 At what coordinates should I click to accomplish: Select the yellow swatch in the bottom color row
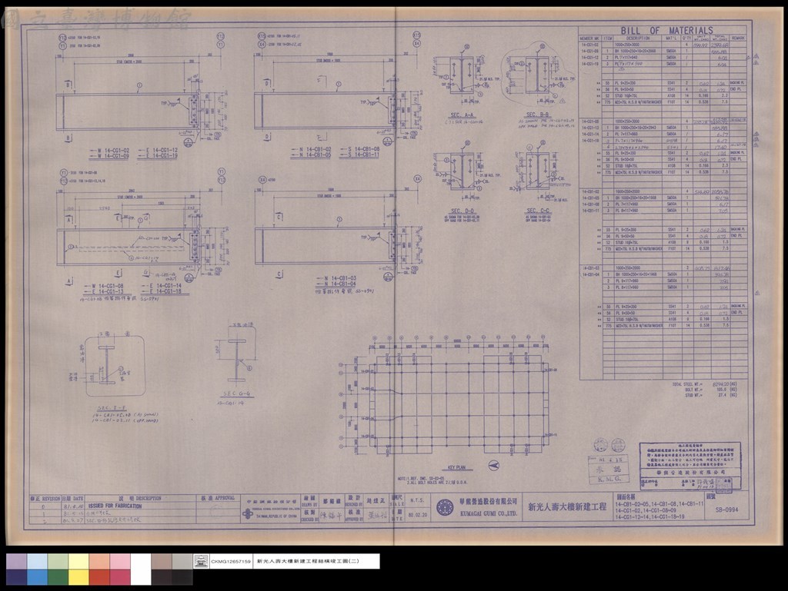[x=78, y=577]
